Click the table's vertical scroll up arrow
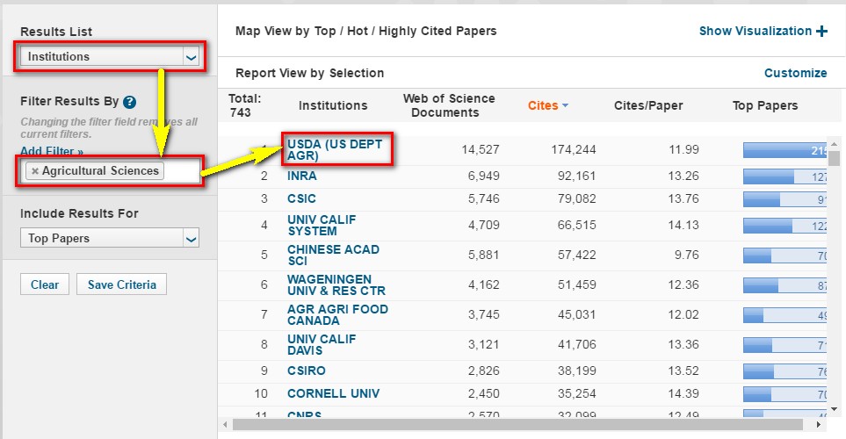This screenshot has height=439, width=846. [x=834, y=144]
